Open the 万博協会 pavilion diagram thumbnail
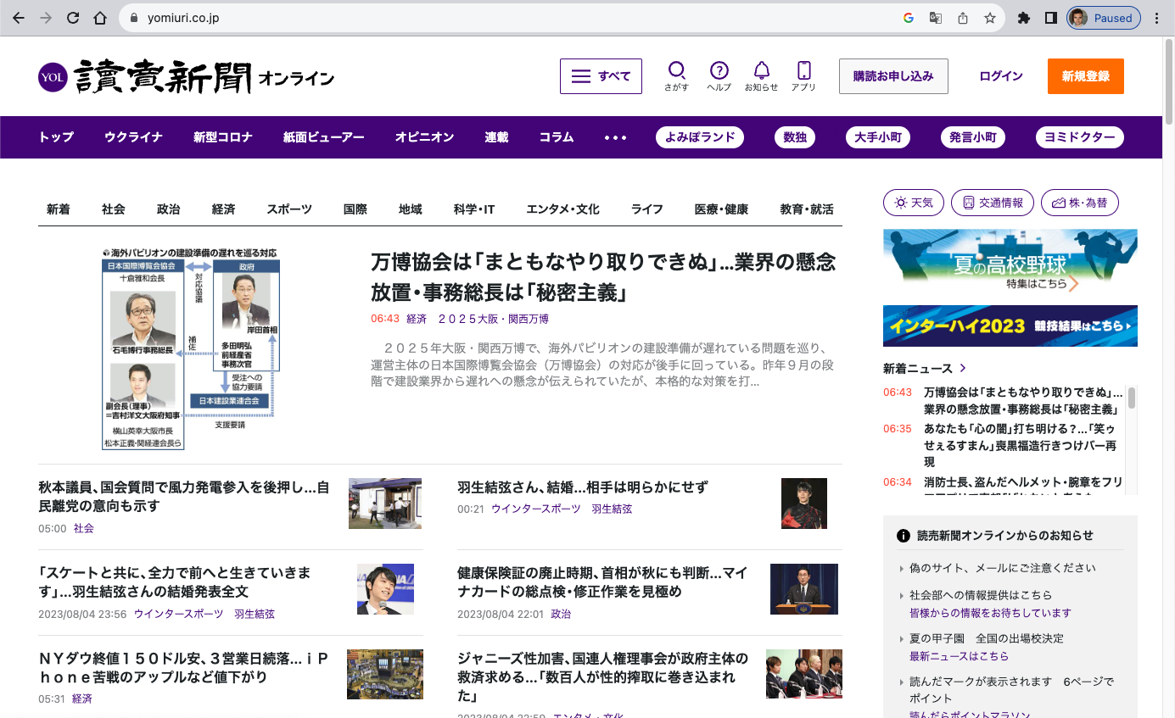This screenshot has width=1175, height=718. coord(191,348)
